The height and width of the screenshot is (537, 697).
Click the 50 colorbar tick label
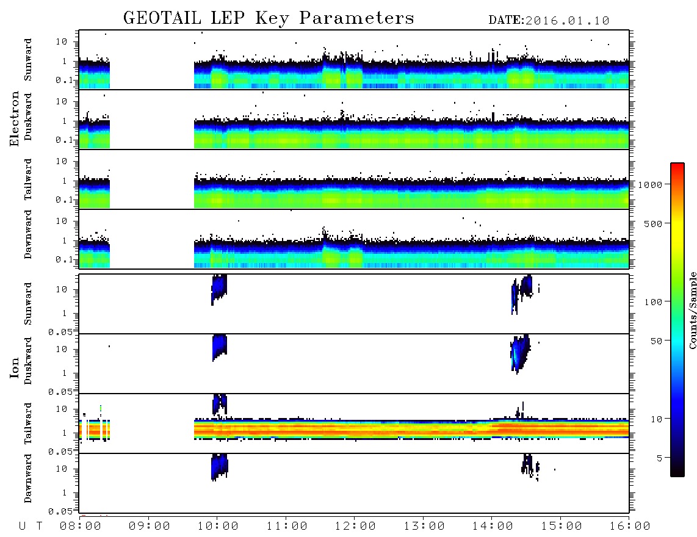656,341
